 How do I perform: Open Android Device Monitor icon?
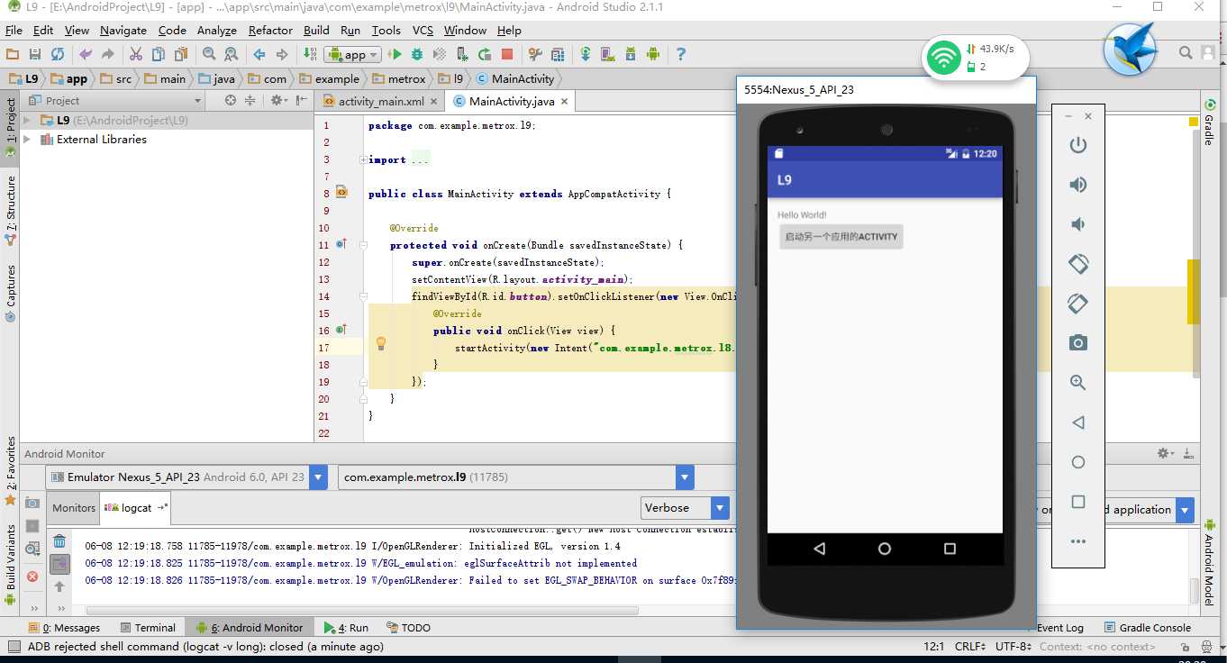coord(653,54)
